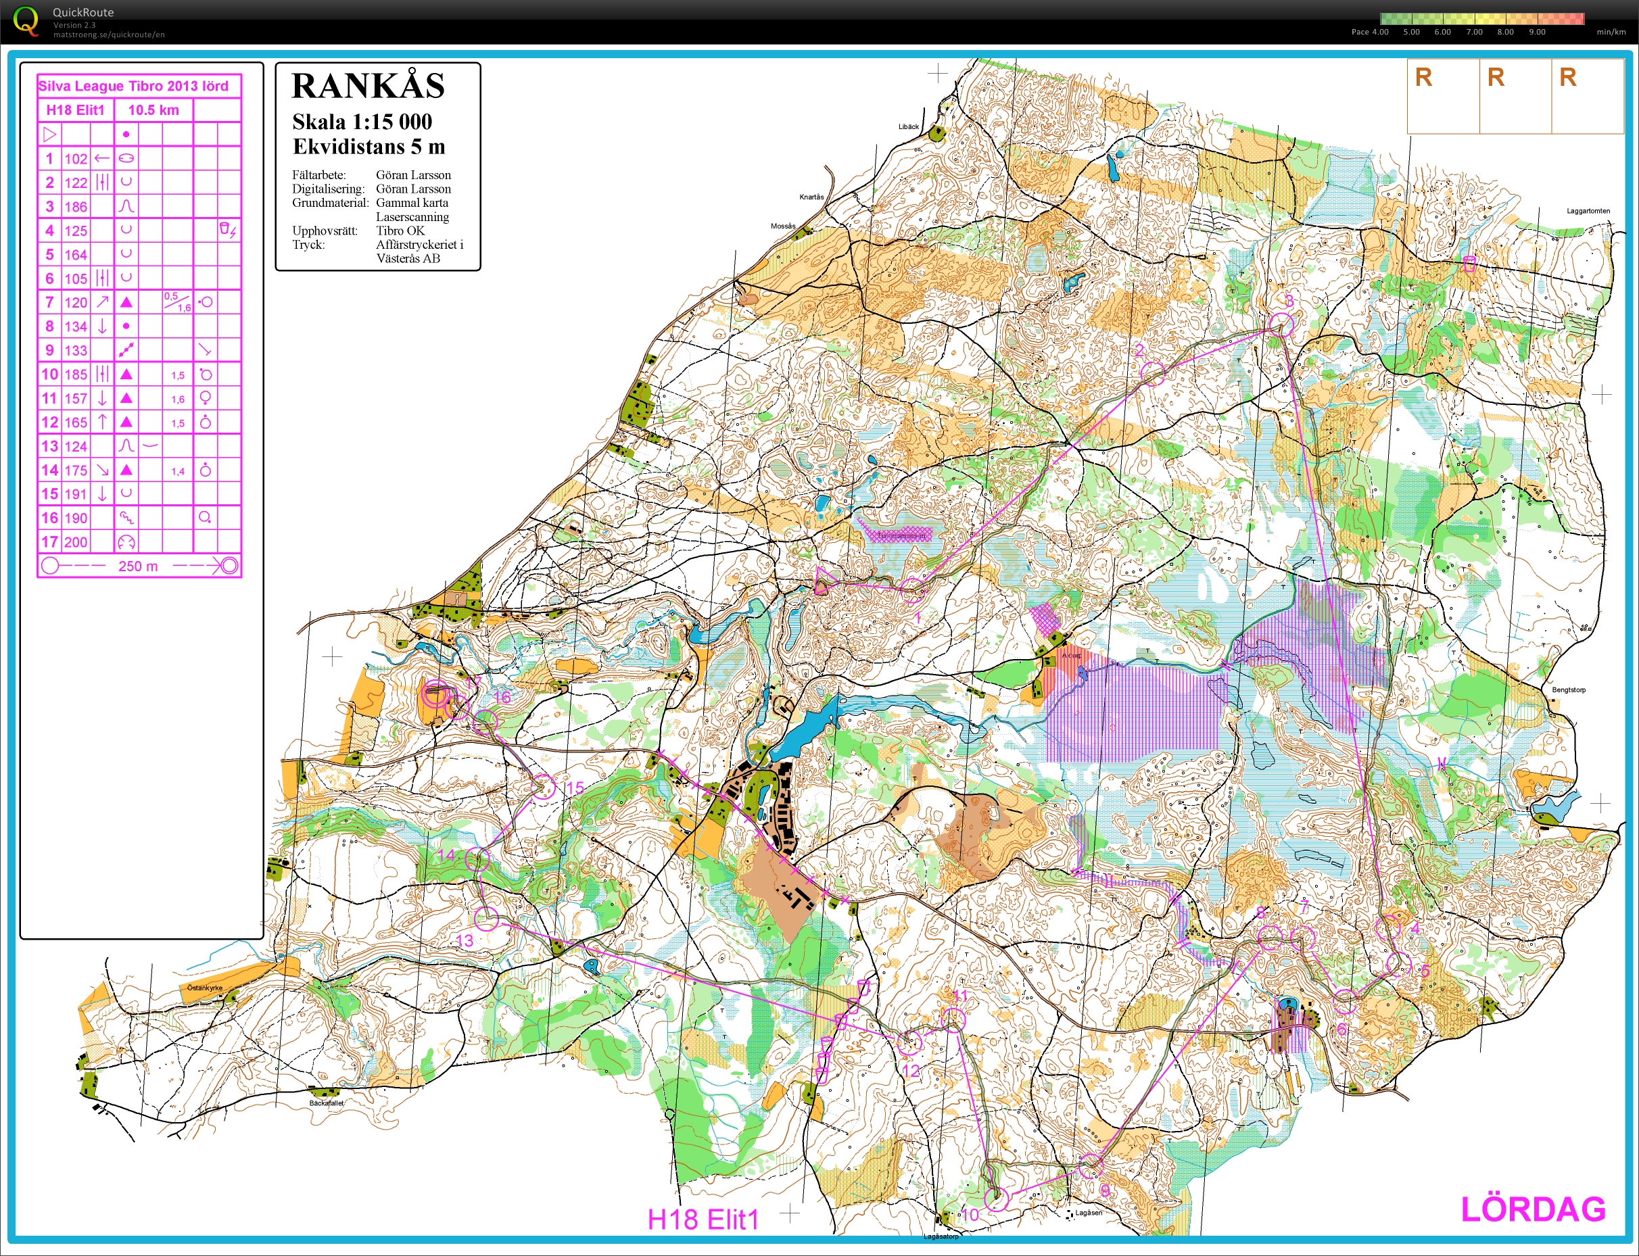1639x1256 pixels.
Task: Click the 'Silva League Tibro 2013 lörd' header
Action: [x=133, y=86]
